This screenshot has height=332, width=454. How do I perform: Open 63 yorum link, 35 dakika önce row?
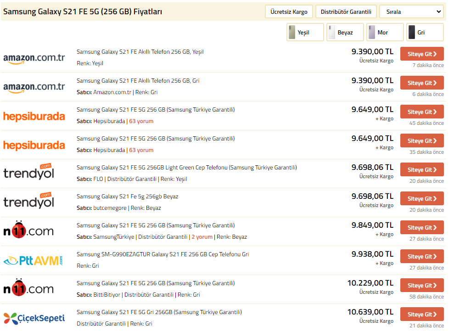[x=141, y=150]
